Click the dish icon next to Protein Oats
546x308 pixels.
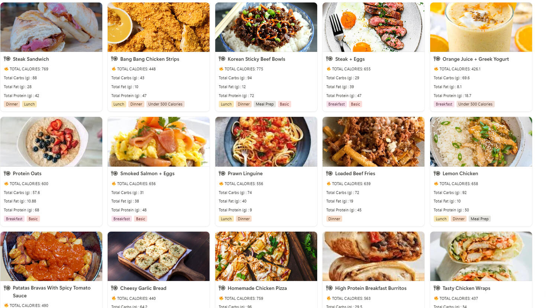tap(7, 173)
